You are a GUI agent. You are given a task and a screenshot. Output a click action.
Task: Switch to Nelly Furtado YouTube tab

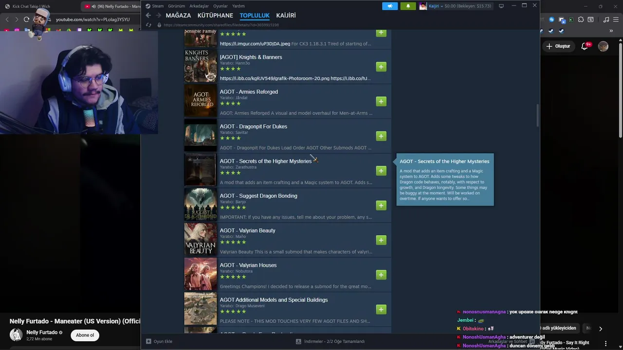tap(112, 6)
